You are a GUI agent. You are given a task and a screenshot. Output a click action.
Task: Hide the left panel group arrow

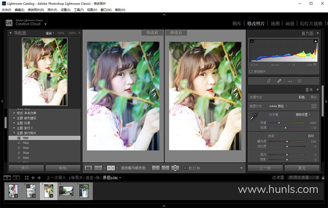(x=2, y=101)
